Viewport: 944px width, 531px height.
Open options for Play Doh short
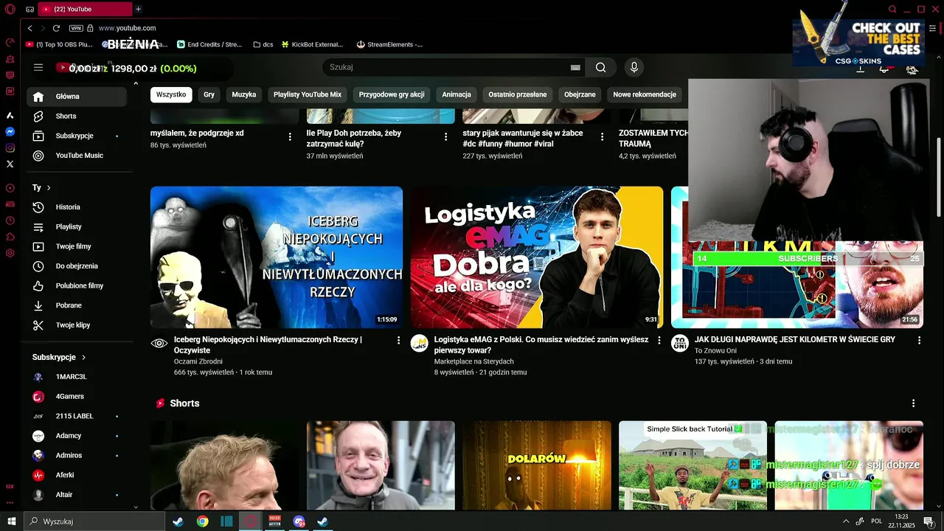tap(445, 137)
